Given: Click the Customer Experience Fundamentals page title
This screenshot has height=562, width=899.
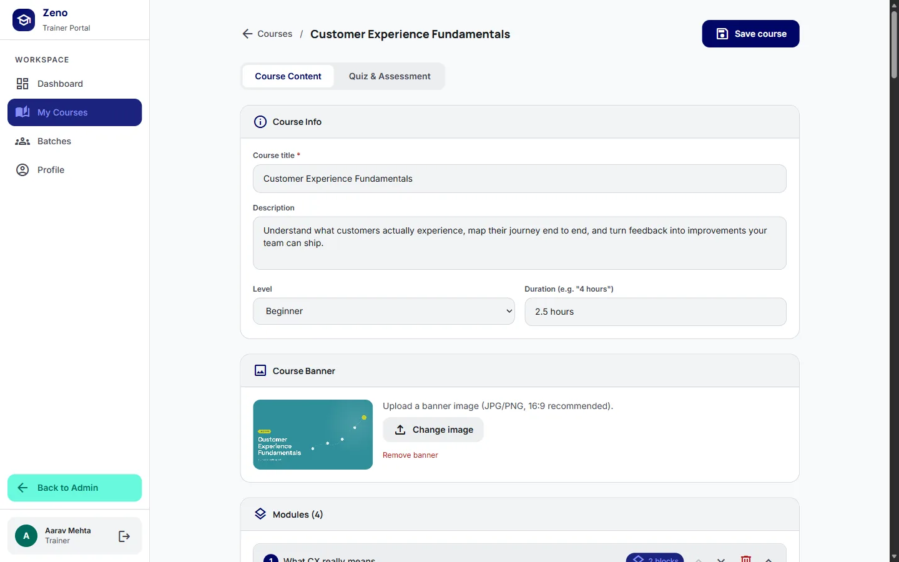Looking at the screenshot, I should [x=410, y=34].
